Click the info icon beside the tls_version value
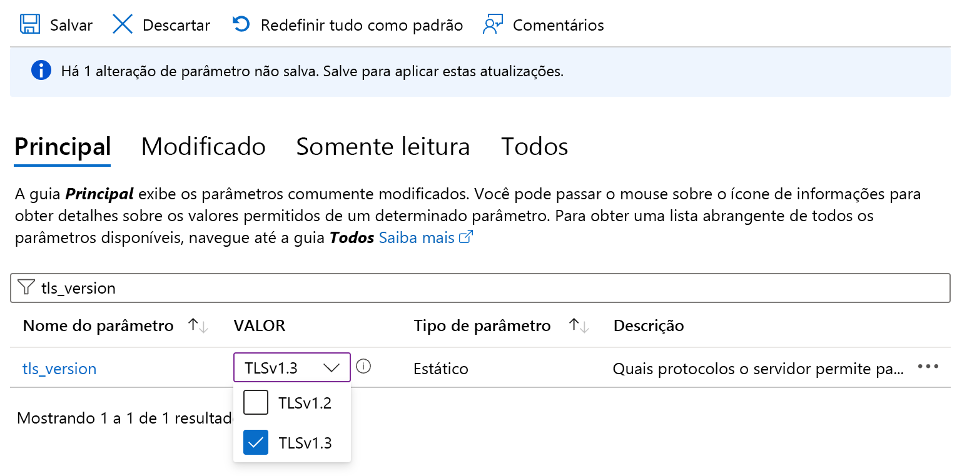 pos(363,366)
